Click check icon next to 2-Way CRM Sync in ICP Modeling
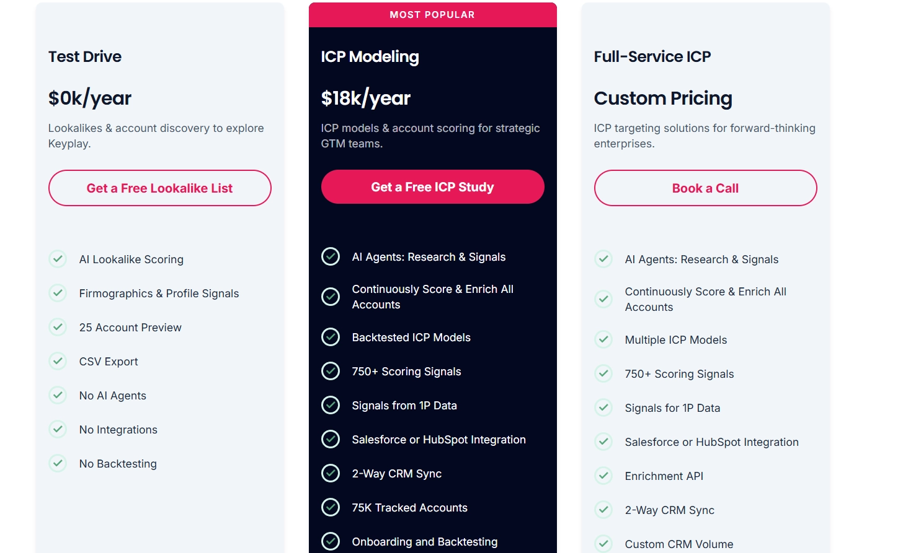921x553 pixels. (x=331, y=473)
